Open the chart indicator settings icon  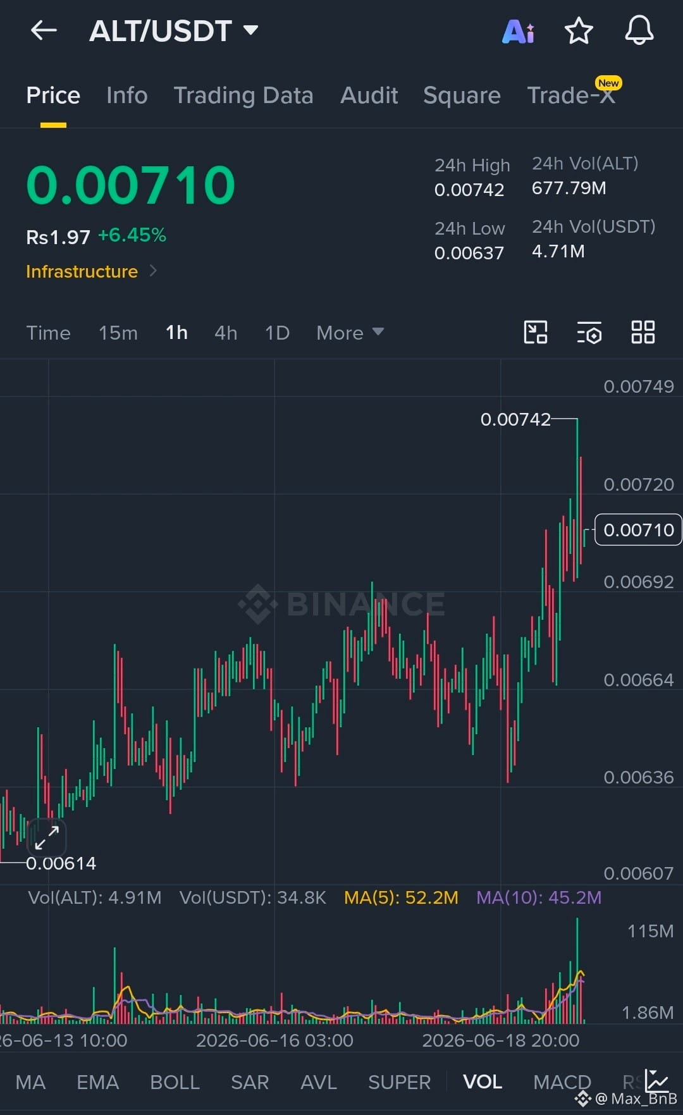click(x=589, y=332)
